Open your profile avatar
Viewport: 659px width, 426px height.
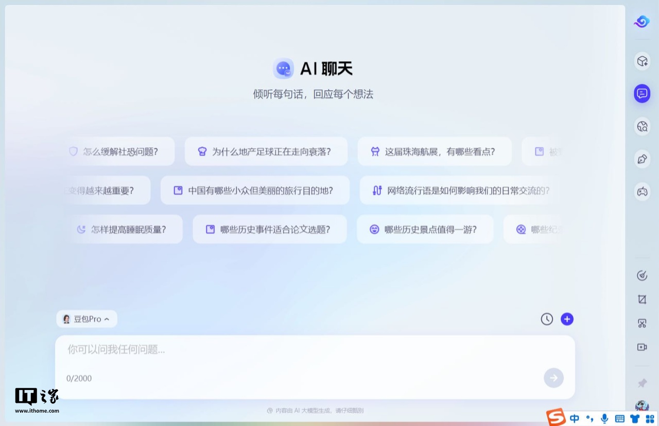[x=642, y=405]
